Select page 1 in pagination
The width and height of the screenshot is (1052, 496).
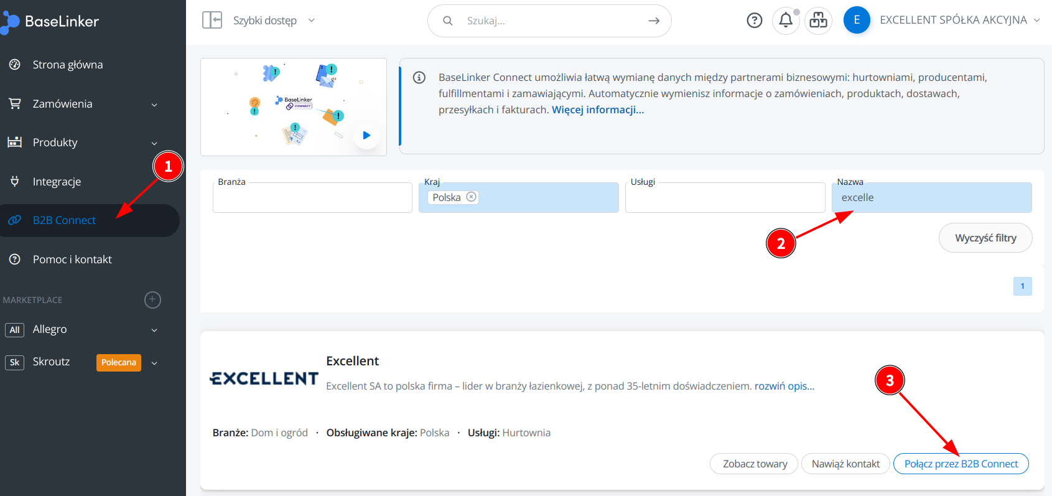point(1022,286)
